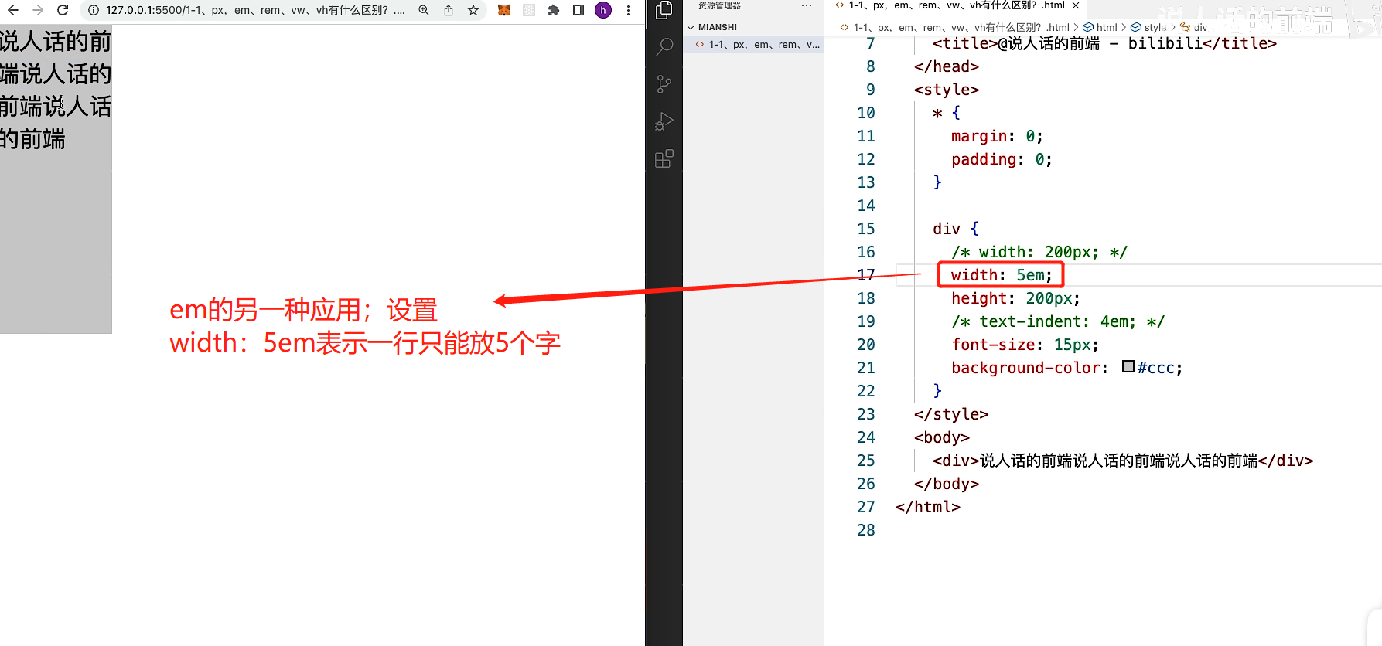Click the text 'padding: 0;' in editor
Viewport: 1382px width, 646px height.
[1002, 159]
